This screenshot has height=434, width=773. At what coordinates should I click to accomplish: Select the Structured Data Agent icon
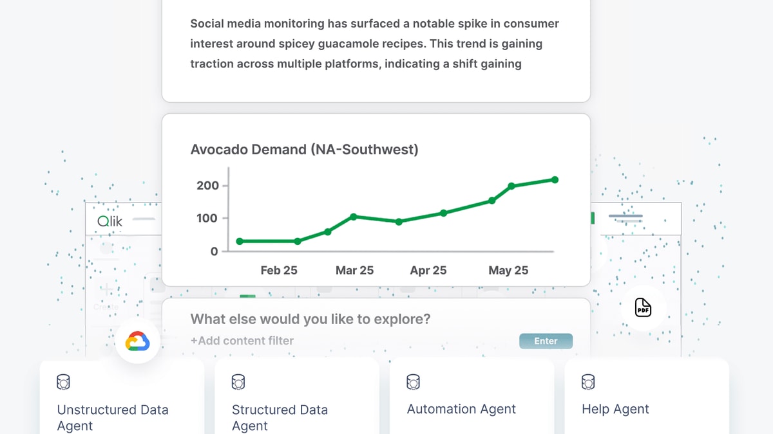point(238,382)
